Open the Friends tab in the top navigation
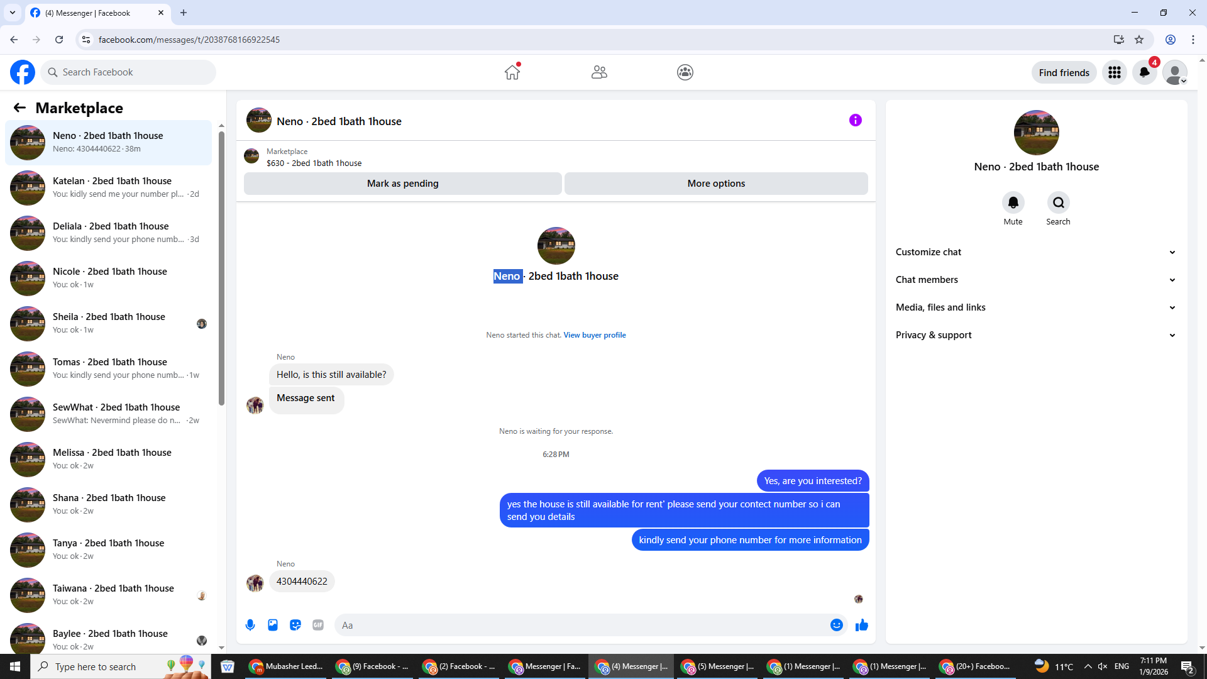The height and width of the screenshot is (679, 1207). pos(599,72)
